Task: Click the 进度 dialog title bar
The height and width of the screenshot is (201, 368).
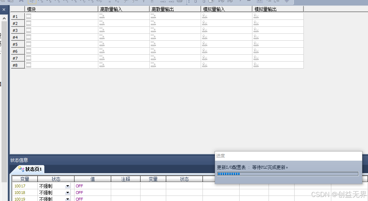Action: (288, 156)
